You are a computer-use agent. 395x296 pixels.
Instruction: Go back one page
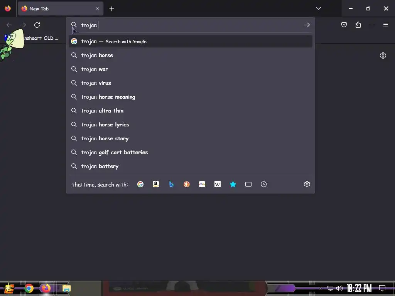[9, 25]
